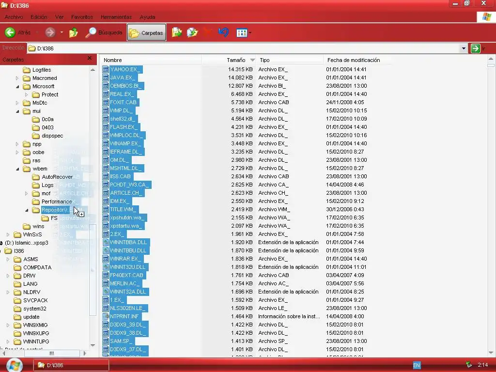Click the system tray network icon
Viewport: 496px width, 372px height.
(x=469, y=365)
